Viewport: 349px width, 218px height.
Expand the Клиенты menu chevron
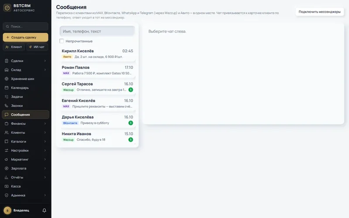point(45,133)
